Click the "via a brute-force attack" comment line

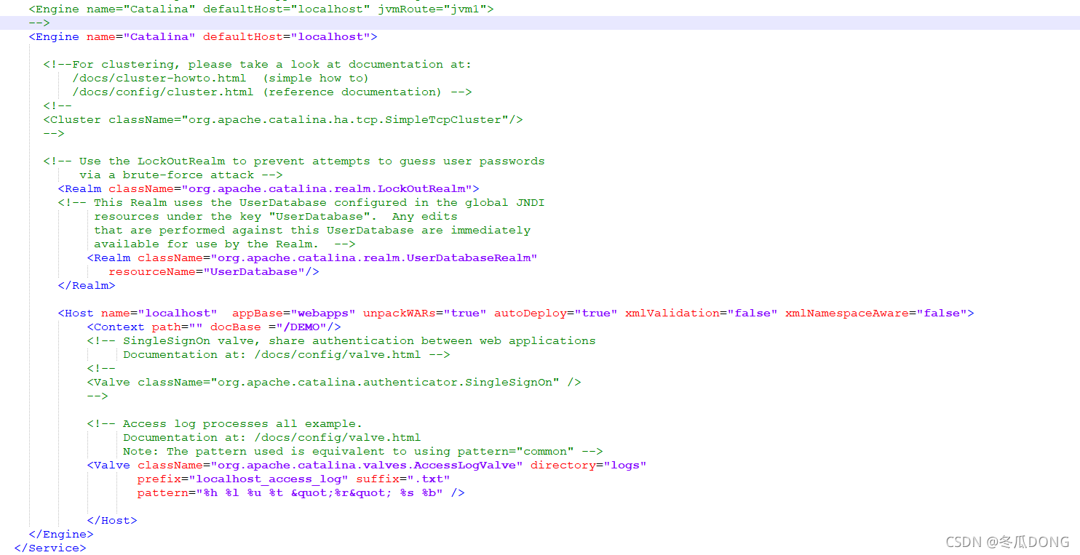point(180,175)
